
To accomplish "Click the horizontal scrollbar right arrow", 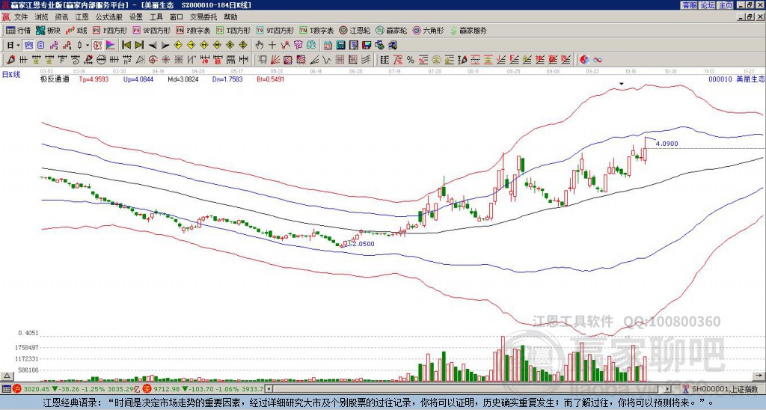I will point(668,389).
